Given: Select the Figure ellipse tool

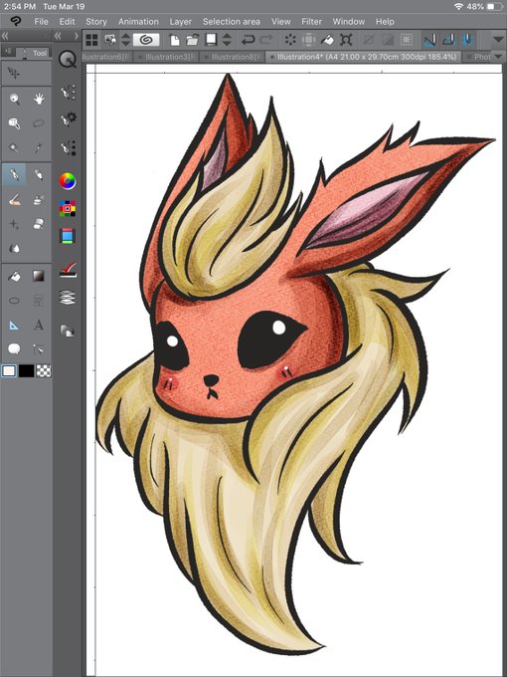Looking at the screenshot, I should 14,300.
